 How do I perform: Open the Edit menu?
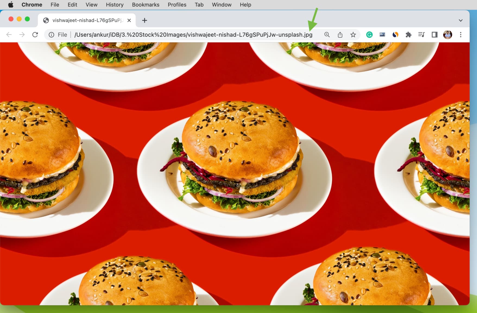(72, 5)
